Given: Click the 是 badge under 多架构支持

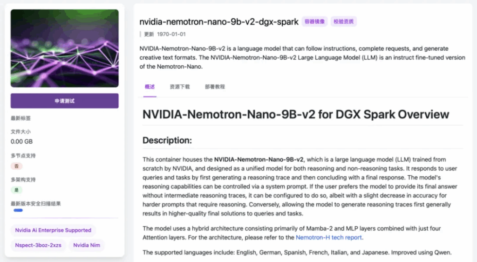Looking at the screenshot, I should tap(16, 190).
